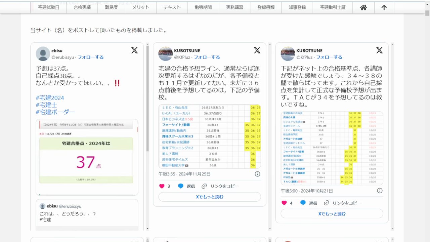Image resolution: width=430 pixels, height=242 pixels.
Task: Open the 知事登録 nav tab
Action: [297, 7]
